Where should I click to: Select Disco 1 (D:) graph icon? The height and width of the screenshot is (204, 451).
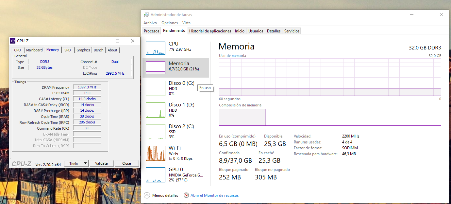point(156,110)
